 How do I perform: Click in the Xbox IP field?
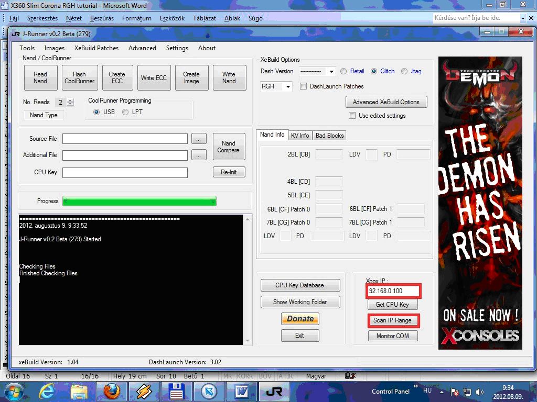point(393,291)
